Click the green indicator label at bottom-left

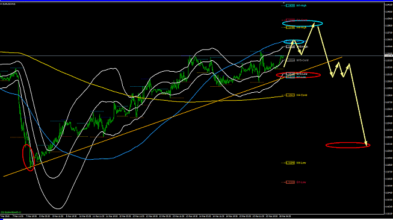pos(11,212)
